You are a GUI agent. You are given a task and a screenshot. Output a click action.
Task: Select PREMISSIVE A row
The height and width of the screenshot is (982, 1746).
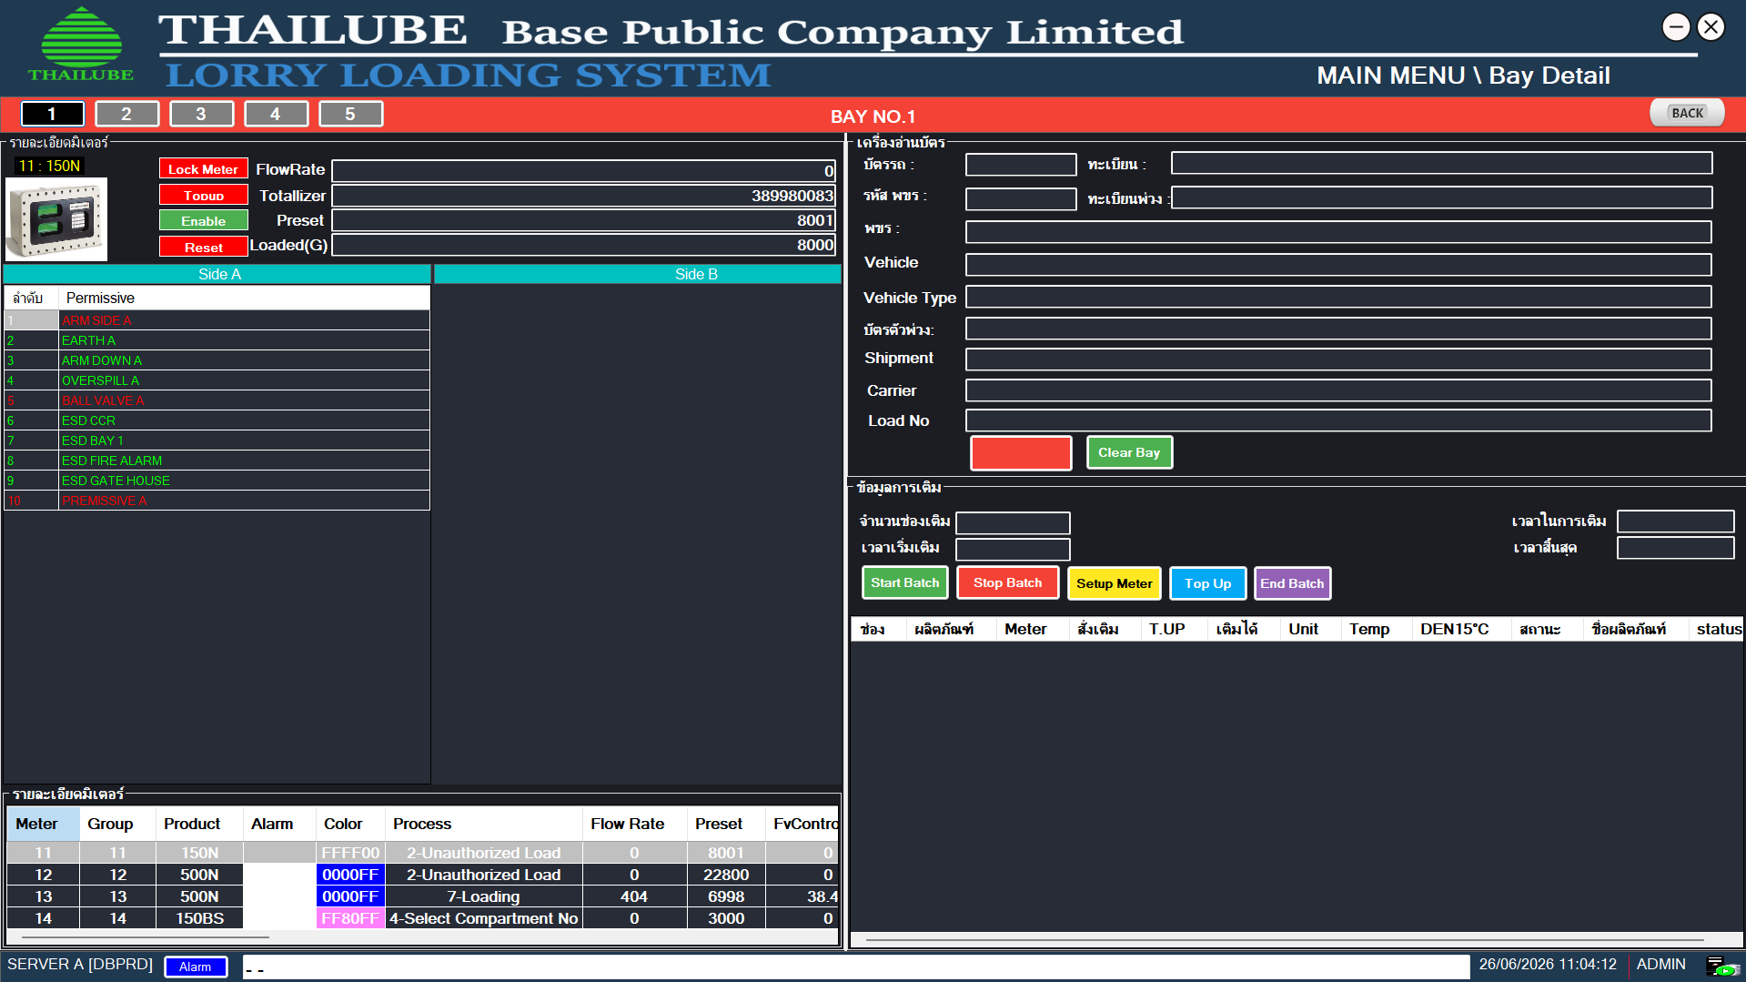[217, 501]
